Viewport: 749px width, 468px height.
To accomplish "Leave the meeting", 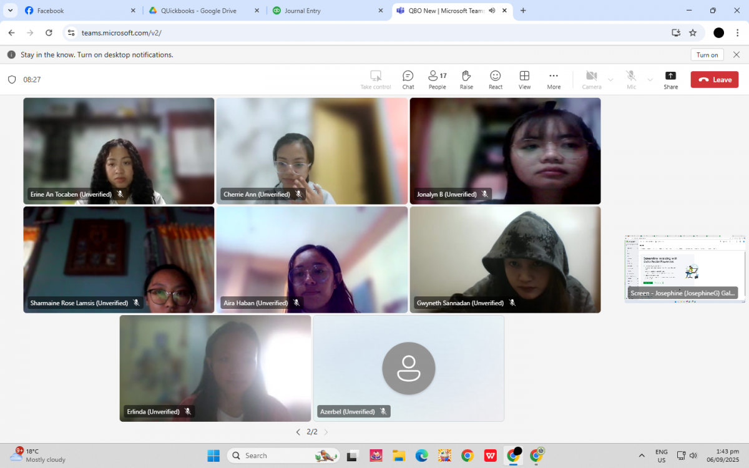I will pos(715,79).
